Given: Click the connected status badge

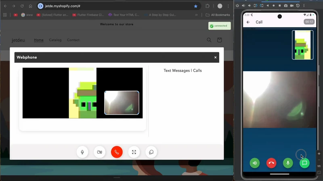Looking at the screenshot, I should 219,26.
